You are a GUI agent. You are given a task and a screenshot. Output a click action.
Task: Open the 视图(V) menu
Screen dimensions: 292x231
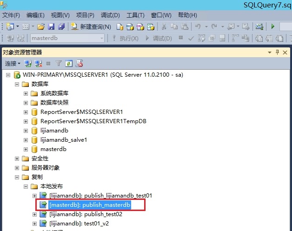coord(60,15)
